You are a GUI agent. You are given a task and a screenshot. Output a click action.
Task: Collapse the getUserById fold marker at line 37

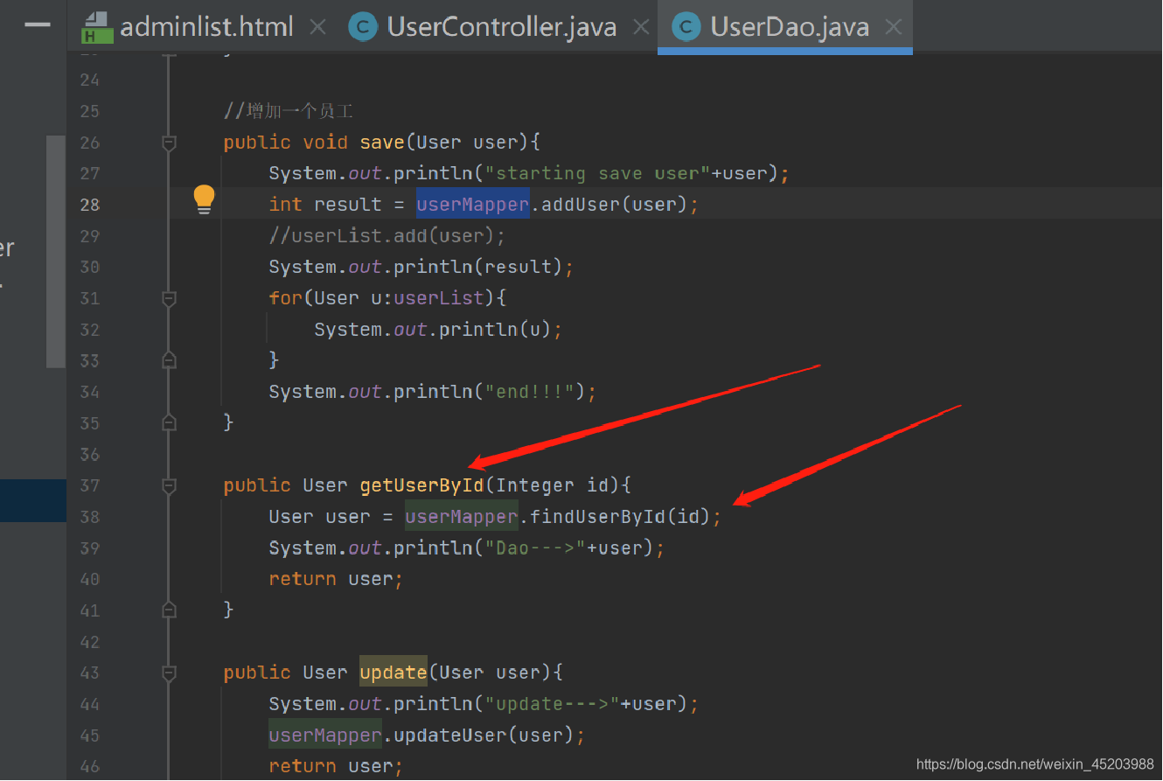pos(170,485)
